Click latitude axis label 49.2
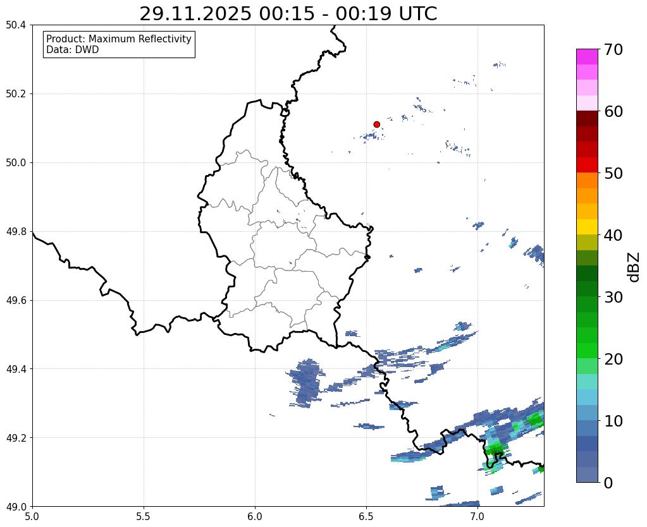This screenshot has width=647, height=527. (16, 438)
